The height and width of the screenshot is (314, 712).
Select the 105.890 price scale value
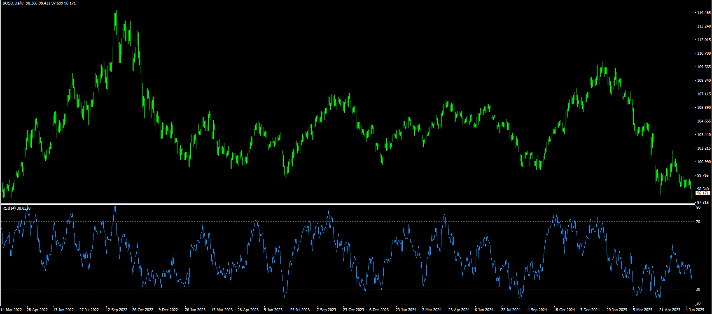(x=703, y=108)
